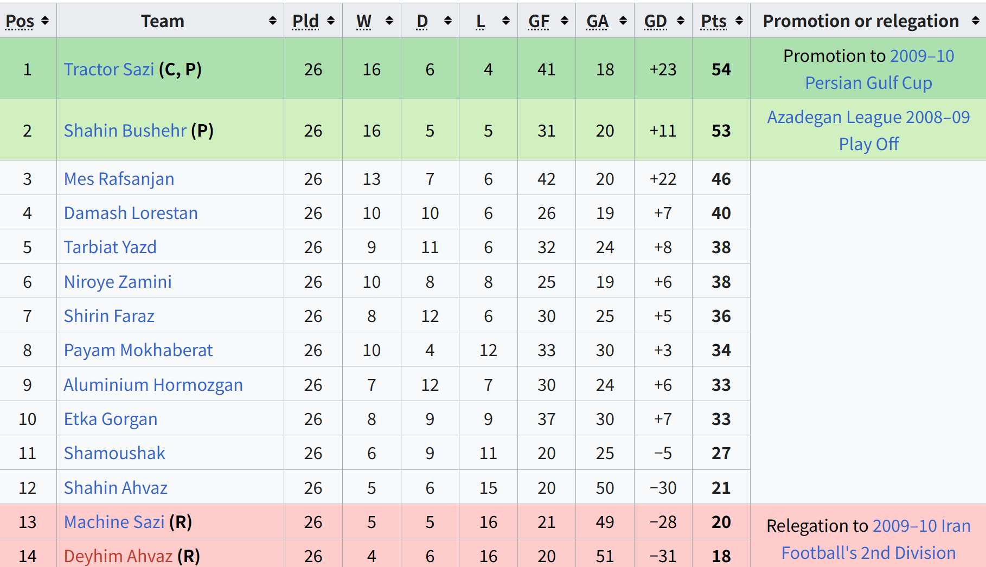
Task: Open Aluminium Hormozgan link
Action: coord(153,385)
